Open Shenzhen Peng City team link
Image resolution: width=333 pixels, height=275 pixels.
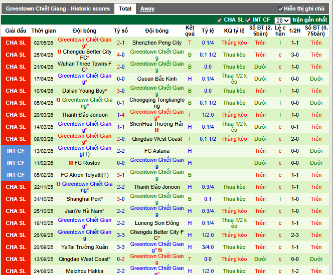point(157,43)
